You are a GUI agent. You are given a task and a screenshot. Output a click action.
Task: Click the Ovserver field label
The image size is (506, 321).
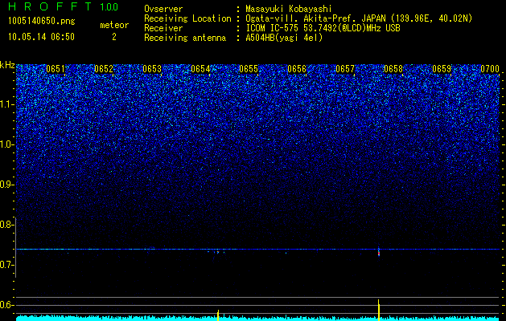(x=163, y=9)
